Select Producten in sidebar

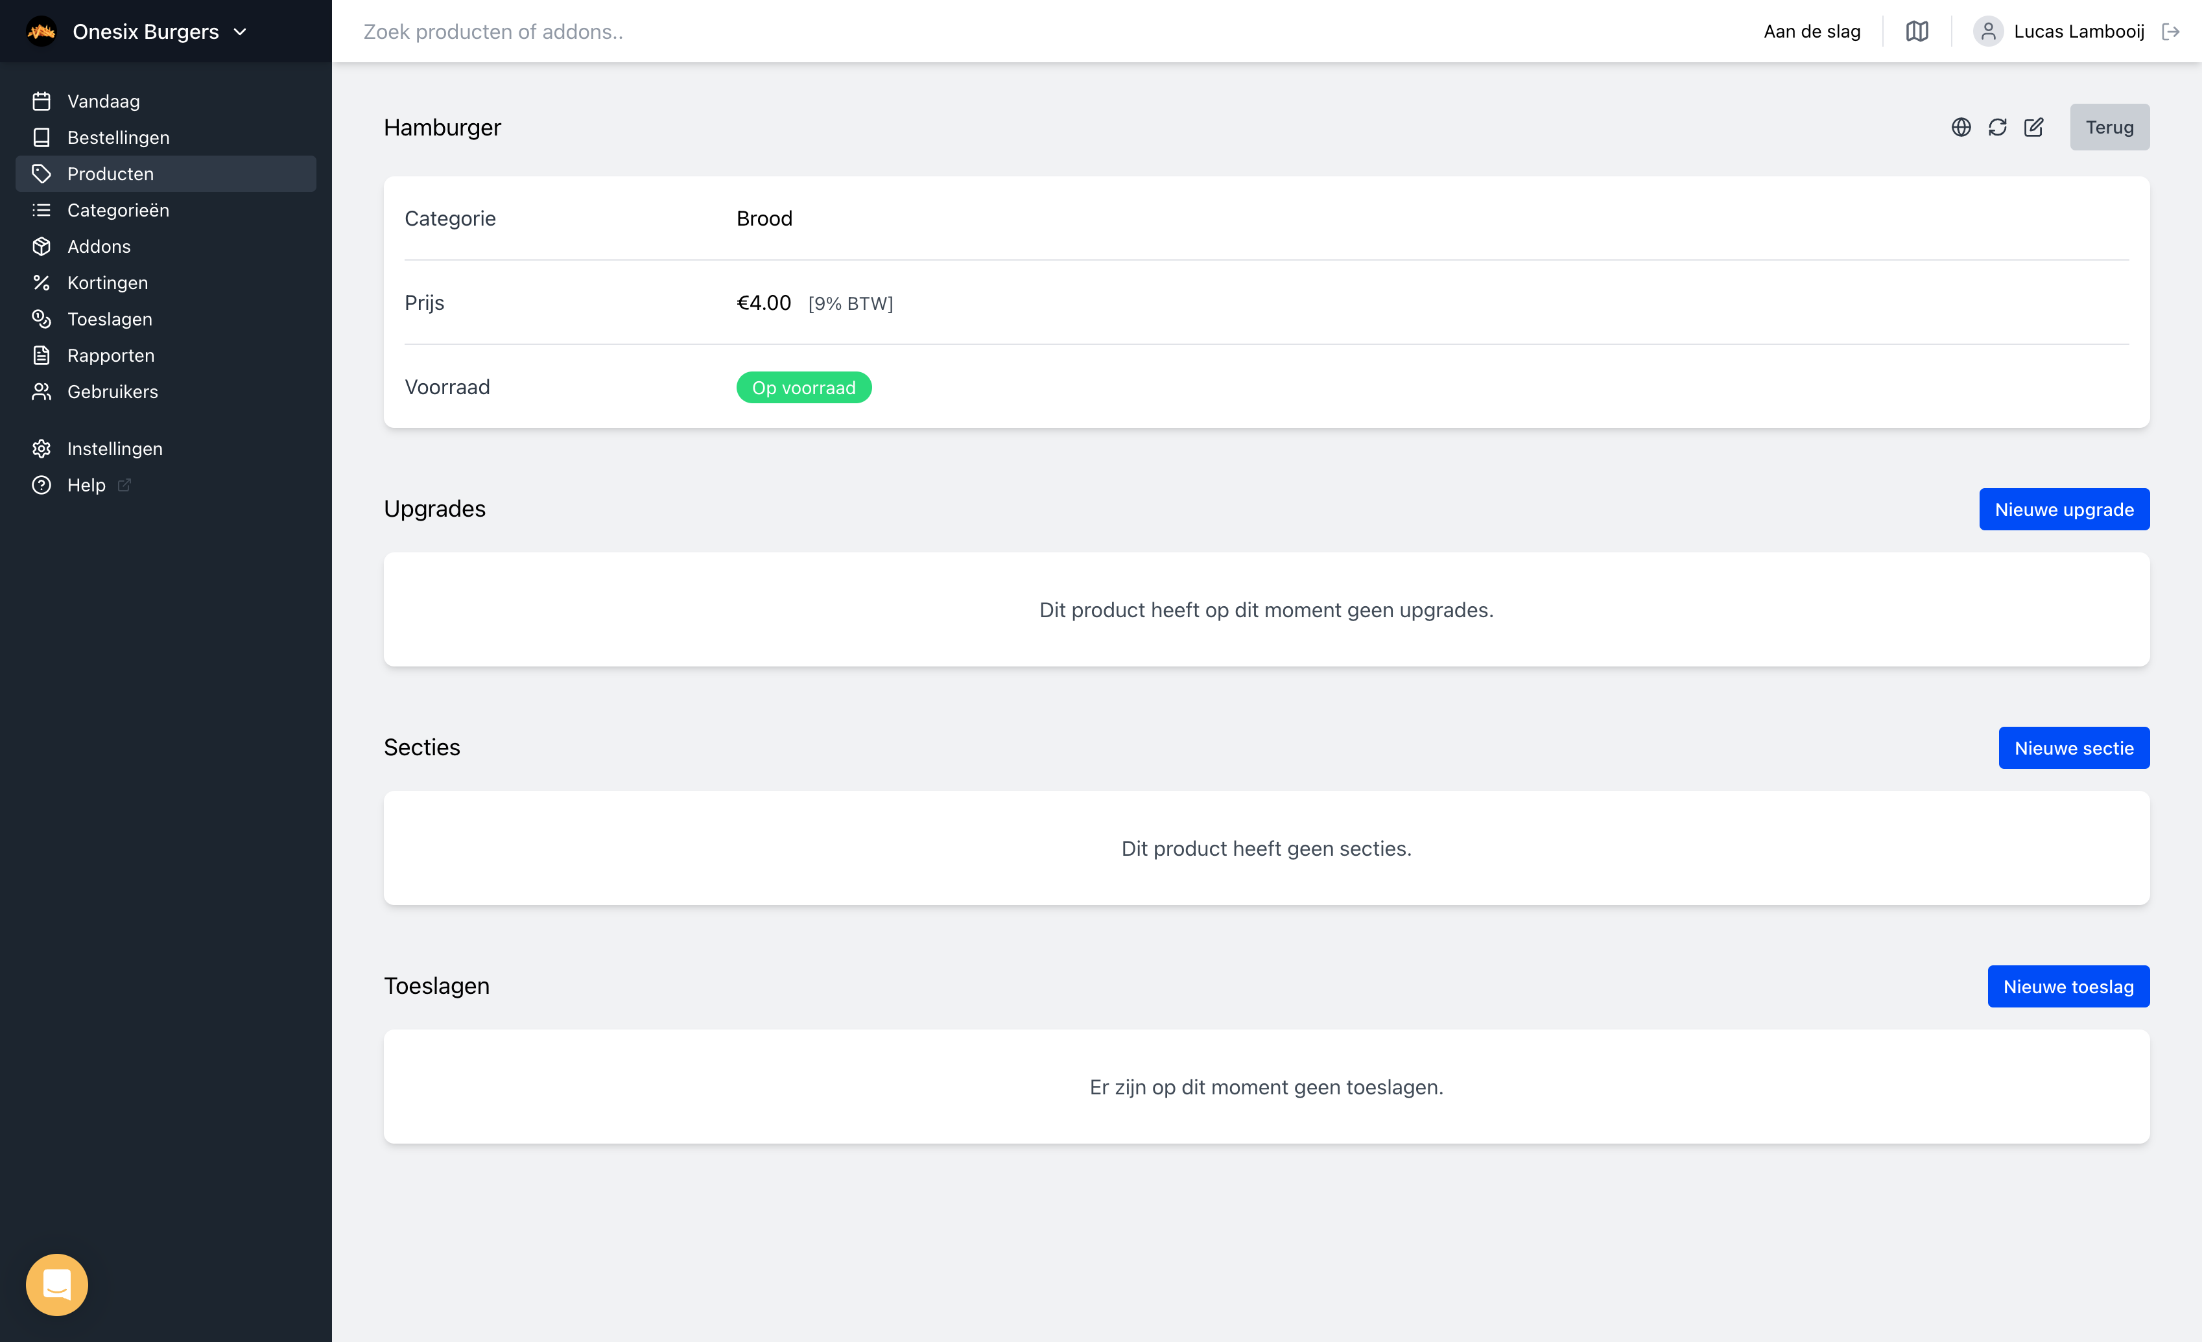[x=165, y=173]
